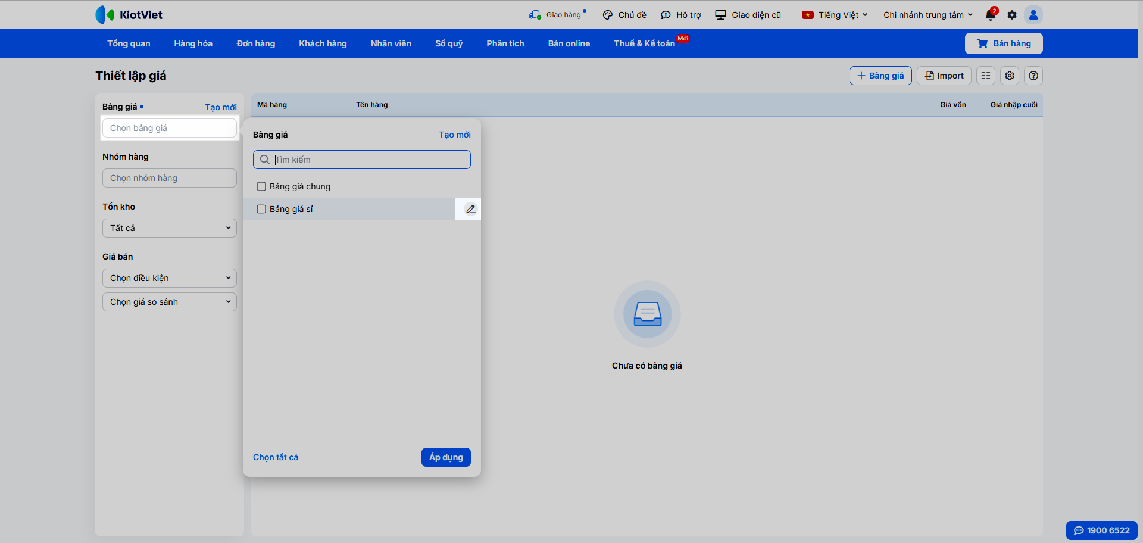This screenshot has height=543, width=1143.
Task: Open the Hàng hóa menu
Action: click(193, 43)
